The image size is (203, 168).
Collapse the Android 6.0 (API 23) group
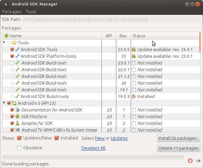[x=4, y=103]
